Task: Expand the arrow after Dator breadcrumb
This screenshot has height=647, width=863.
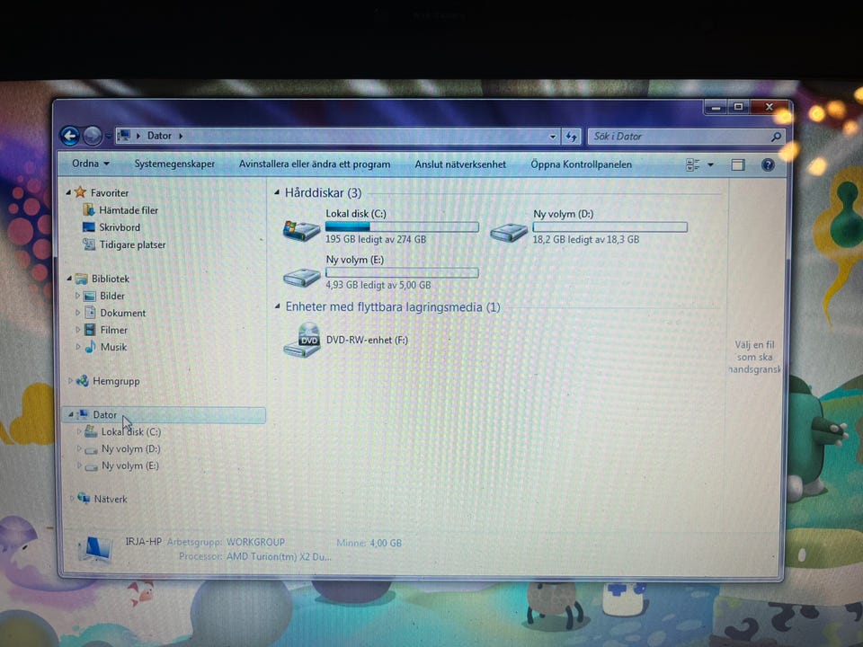Action: [181, 136]
